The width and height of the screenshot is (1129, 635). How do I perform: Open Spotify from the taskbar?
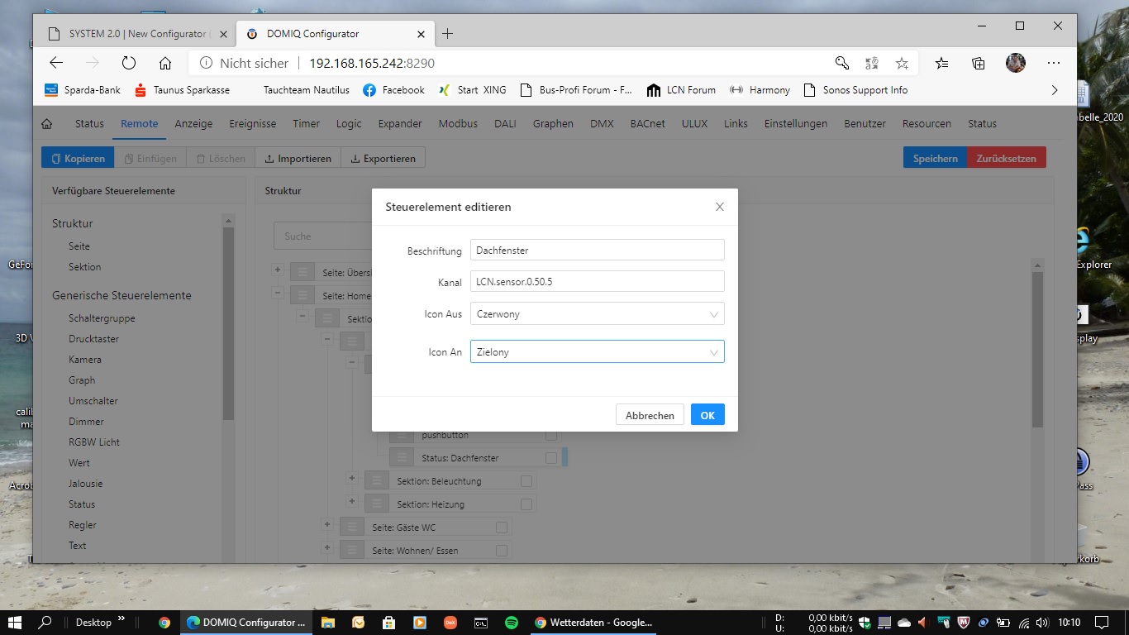click(512, 623)
